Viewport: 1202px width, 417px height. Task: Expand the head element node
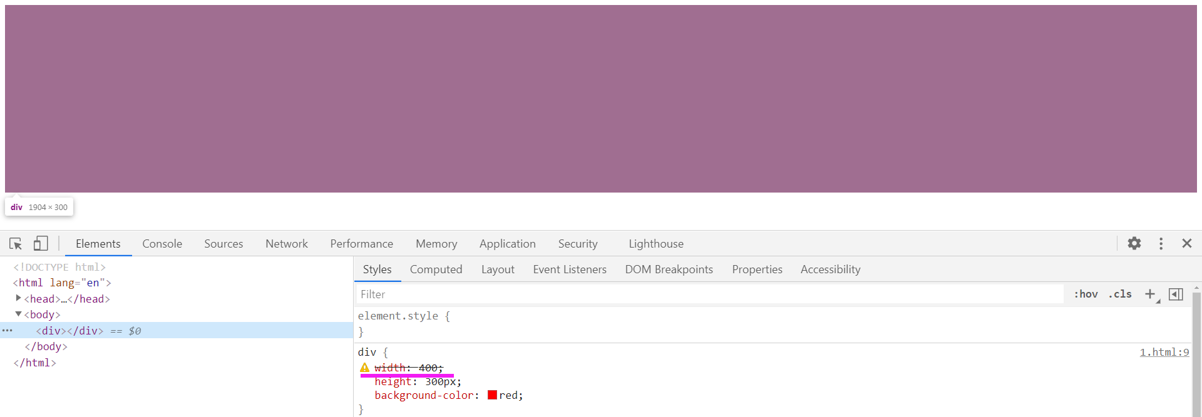click(18, 298)
